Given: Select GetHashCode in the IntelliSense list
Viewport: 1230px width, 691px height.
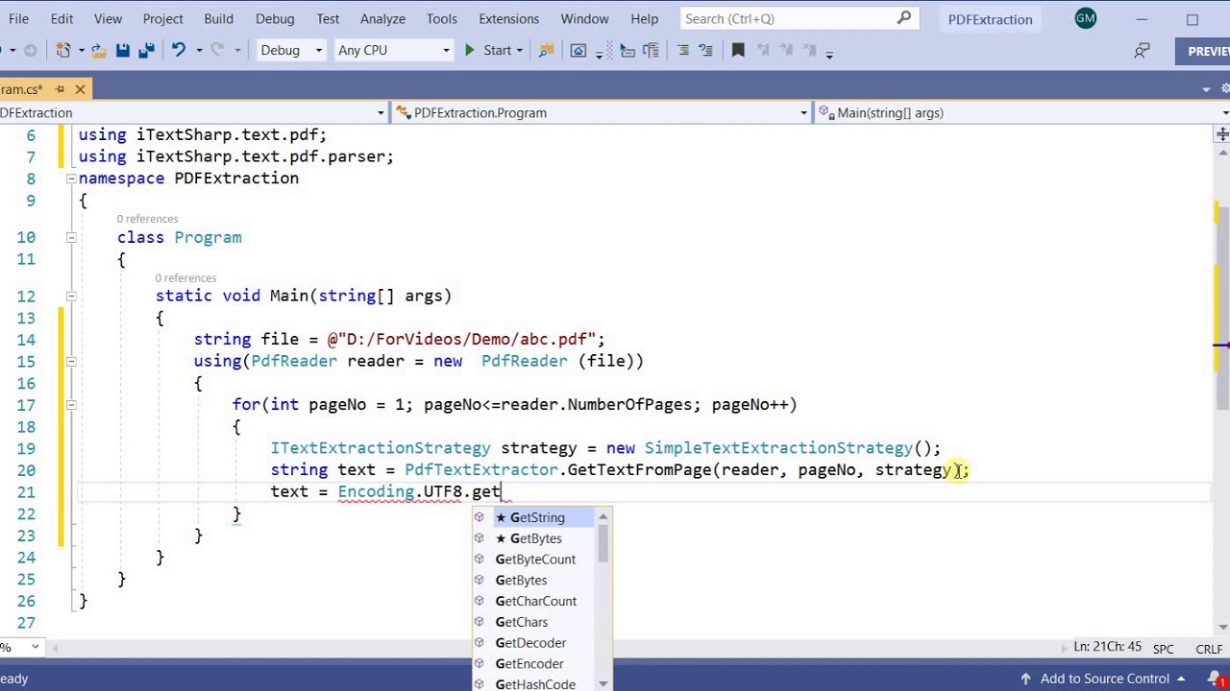Looking at the screenshot, I should click(x=533, y=684).
